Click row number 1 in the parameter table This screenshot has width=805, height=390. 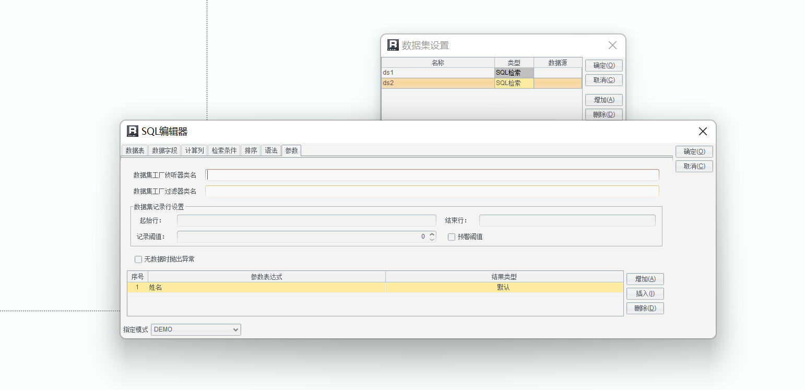tap(138, 287)
